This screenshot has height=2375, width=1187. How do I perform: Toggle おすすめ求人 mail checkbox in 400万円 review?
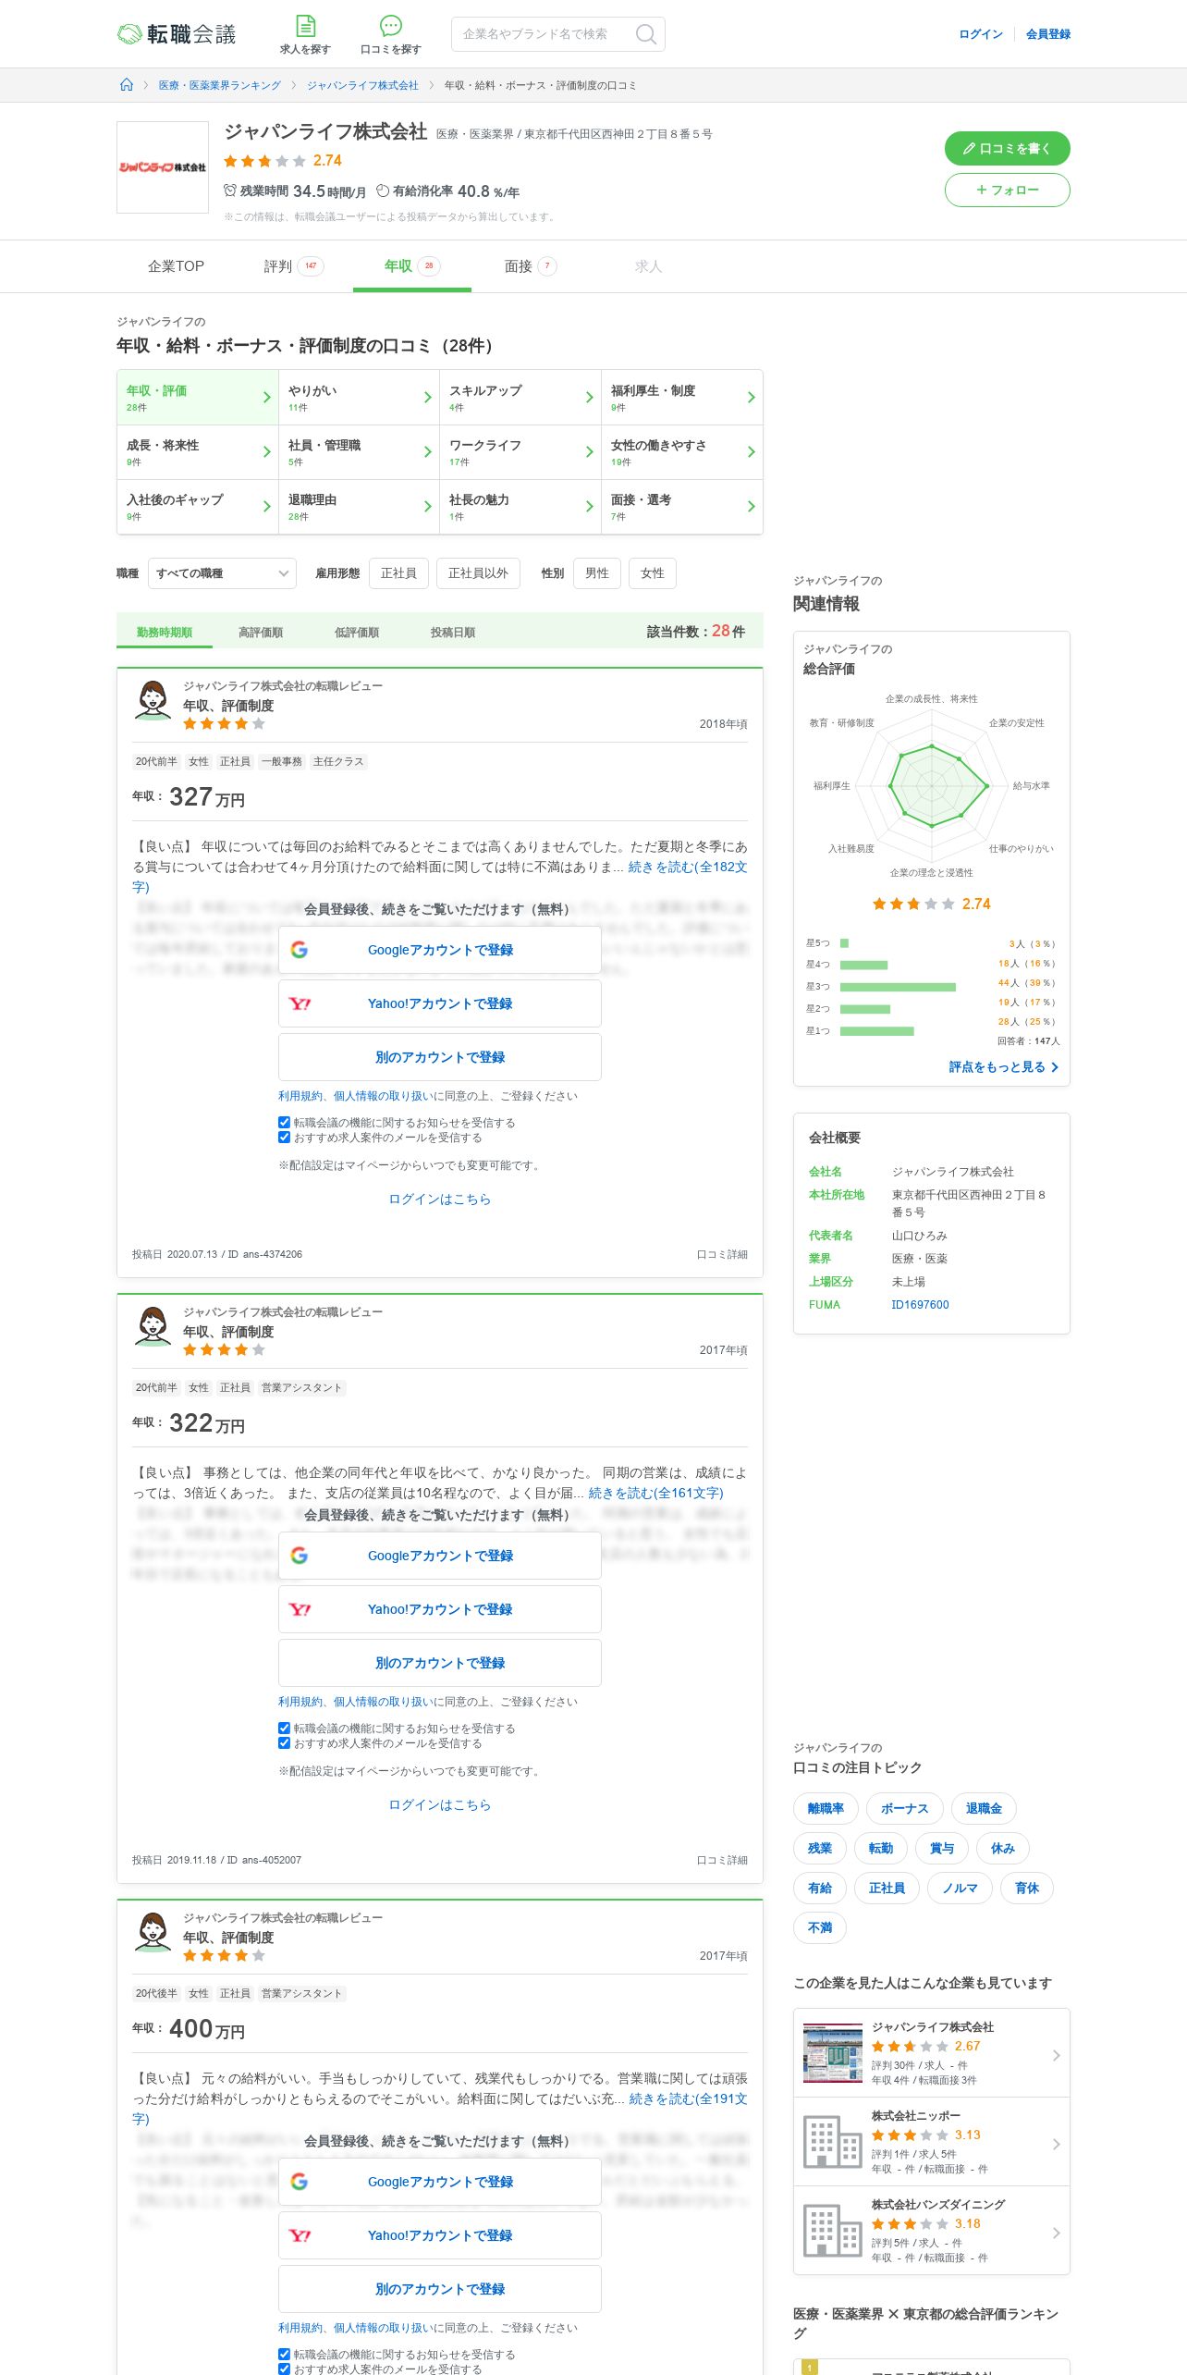pyautogui.click(x=284, y=2369)
